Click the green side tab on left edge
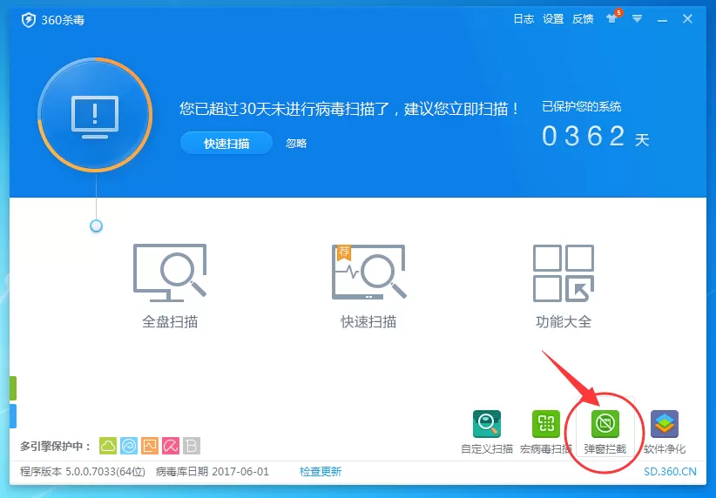 click(13, 388)
